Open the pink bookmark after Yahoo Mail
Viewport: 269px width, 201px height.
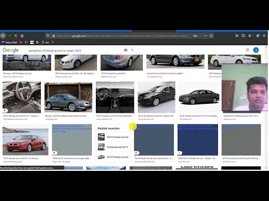(21, 42)
